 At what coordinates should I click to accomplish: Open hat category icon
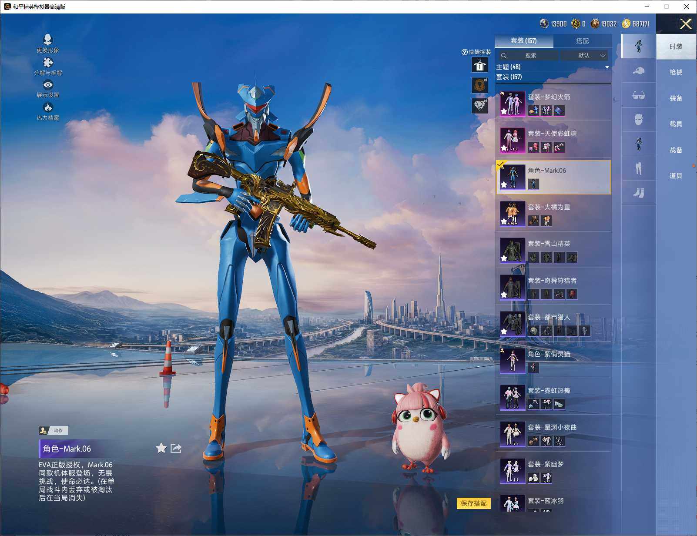coord(638,70)
